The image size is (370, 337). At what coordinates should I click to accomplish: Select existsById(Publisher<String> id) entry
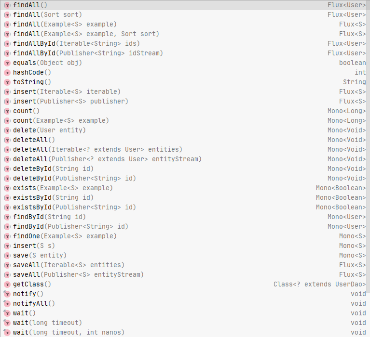tap(74, 207)
